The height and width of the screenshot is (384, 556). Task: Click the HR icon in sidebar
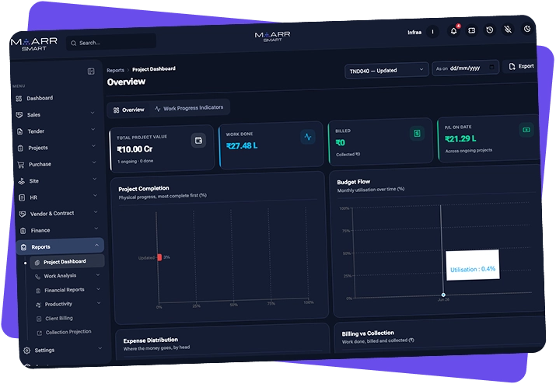tap(22, 197)
